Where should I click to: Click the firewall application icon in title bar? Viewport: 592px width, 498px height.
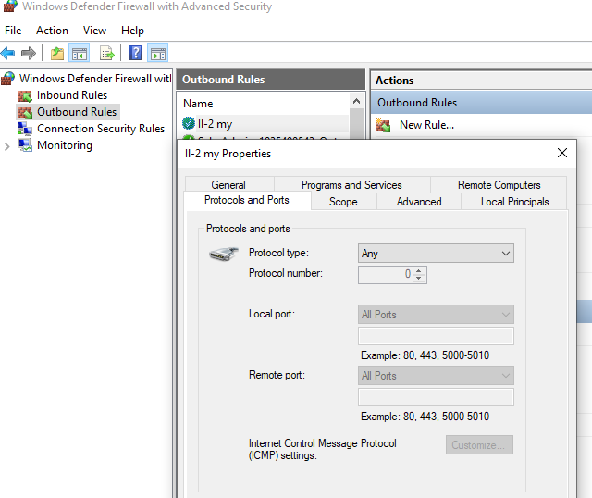tap(10, 6)
